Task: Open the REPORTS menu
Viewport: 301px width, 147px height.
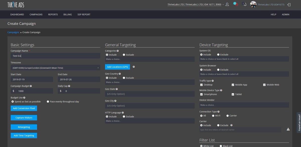Action: tap(53, 14)
